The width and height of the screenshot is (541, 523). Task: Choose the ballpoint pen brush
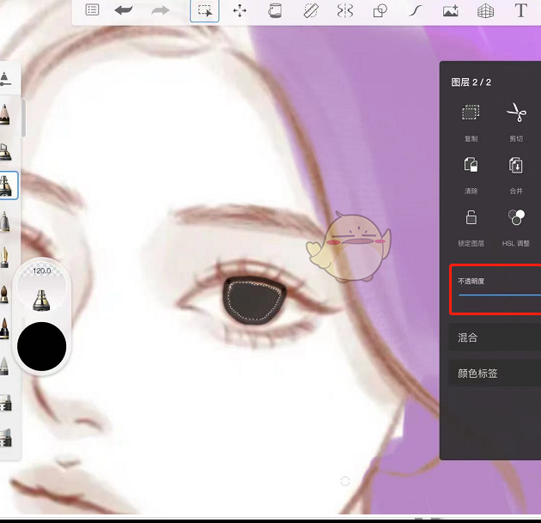point(5,221)
